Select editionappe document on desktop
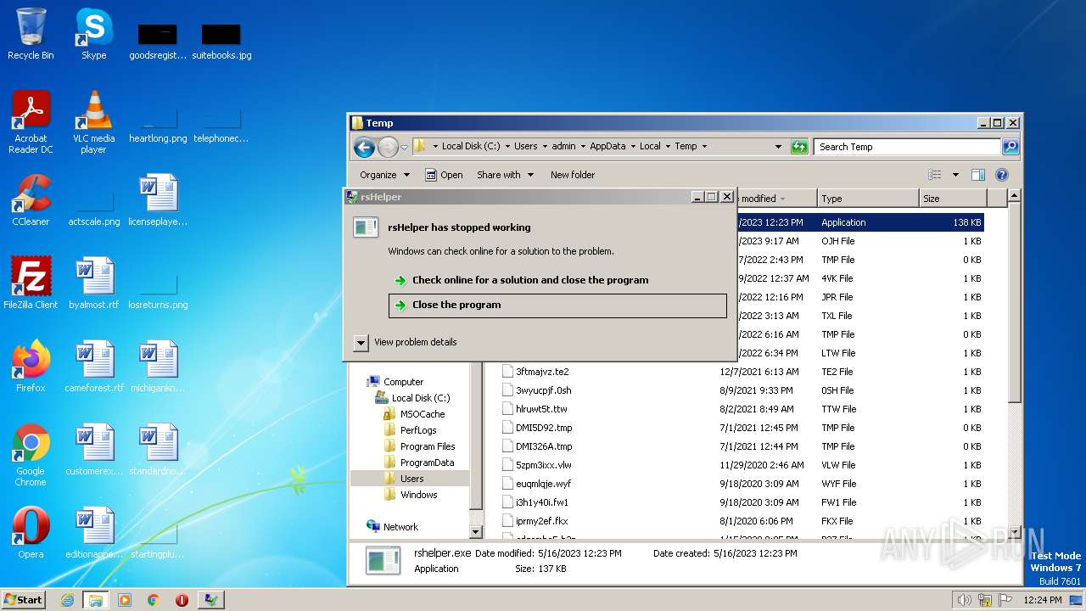This screenshot has width=1086, height=611. pyautogui.click(x=93, y=533)
